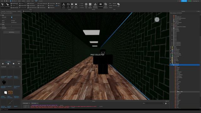This screenshot has width=201, height=113.
Task: Expand the Lighting service in Explorer
Action: [171, 48]
